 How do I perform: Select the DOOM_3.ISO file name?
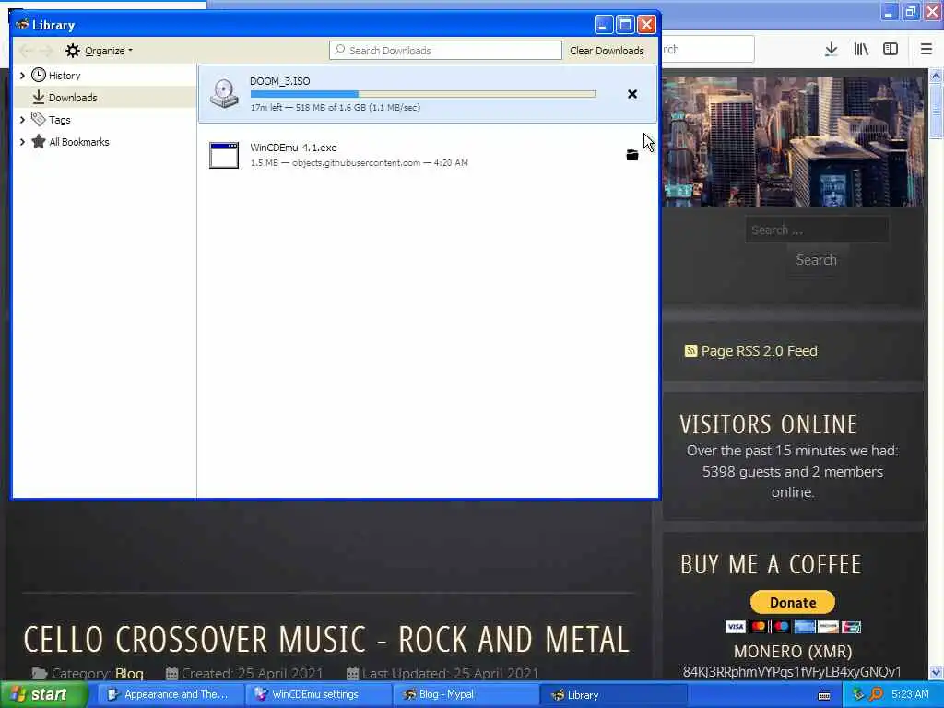tap(280, 81)
